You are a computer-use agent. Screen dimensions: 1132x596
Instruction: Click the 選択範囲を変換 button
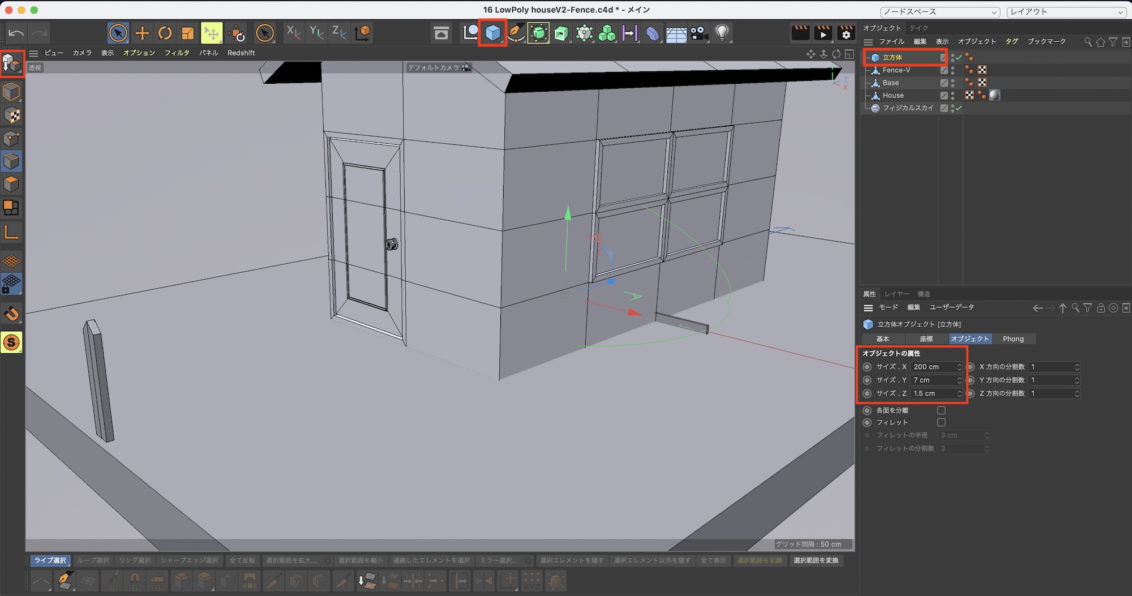pos(816,560)
